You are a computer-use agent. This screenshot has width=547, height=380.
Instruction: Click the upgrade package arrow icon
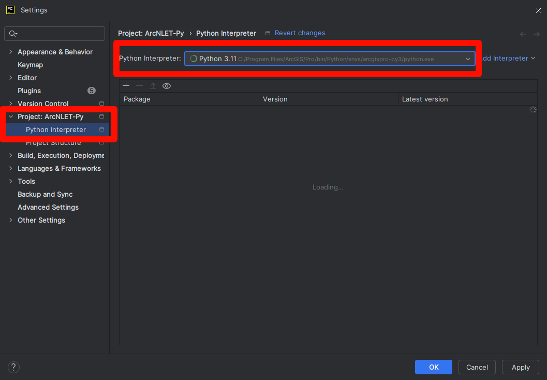click(153, 86)
